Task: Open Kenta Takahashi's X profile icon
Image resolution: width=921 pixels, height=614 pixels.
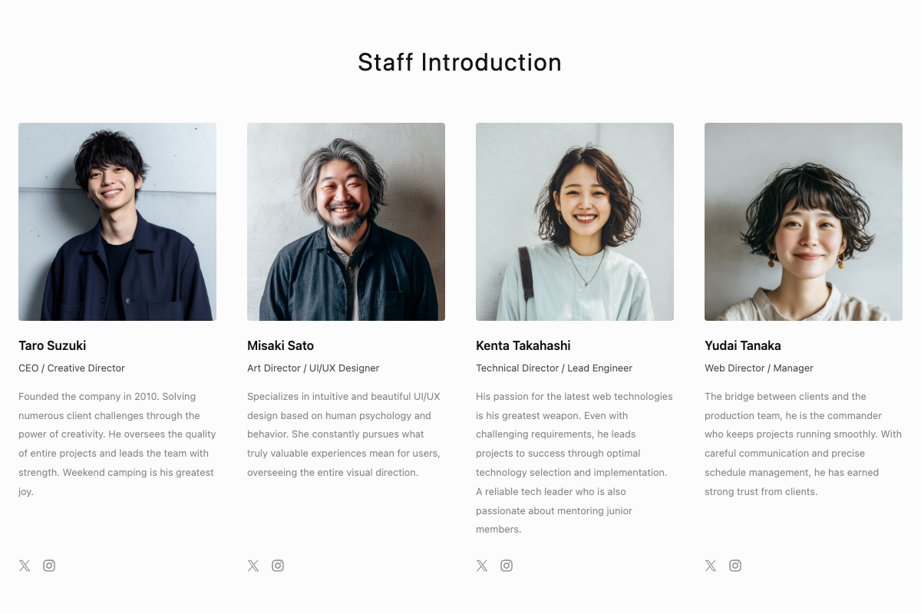Action: click(x=482, y=566)
